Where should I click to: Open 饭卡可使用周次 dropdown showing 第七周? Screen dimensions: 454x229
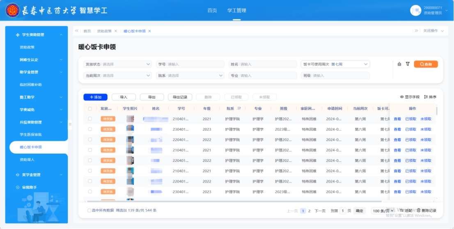click(335, 64)
